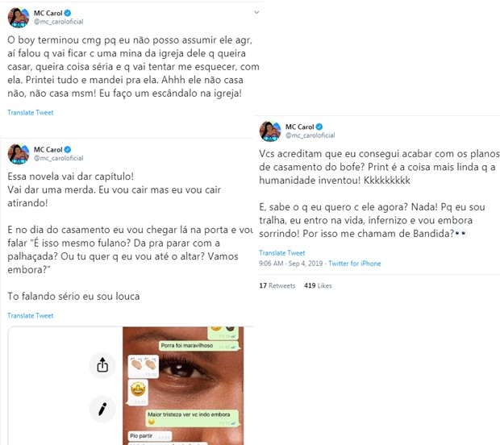Open the 9:06 AM Sep 4, 2019 timestamp
Screen dimensions: 500x445
point(291,264)
